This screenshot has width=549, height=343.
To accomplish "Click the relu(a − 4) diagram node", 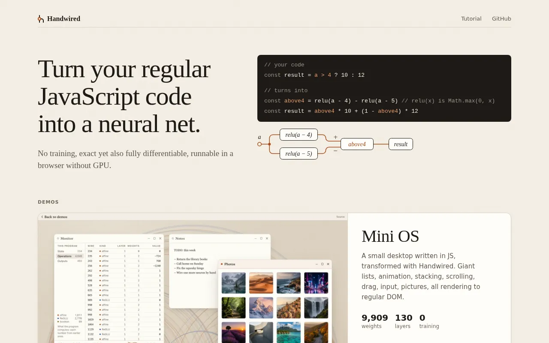I will pos(299,135).
